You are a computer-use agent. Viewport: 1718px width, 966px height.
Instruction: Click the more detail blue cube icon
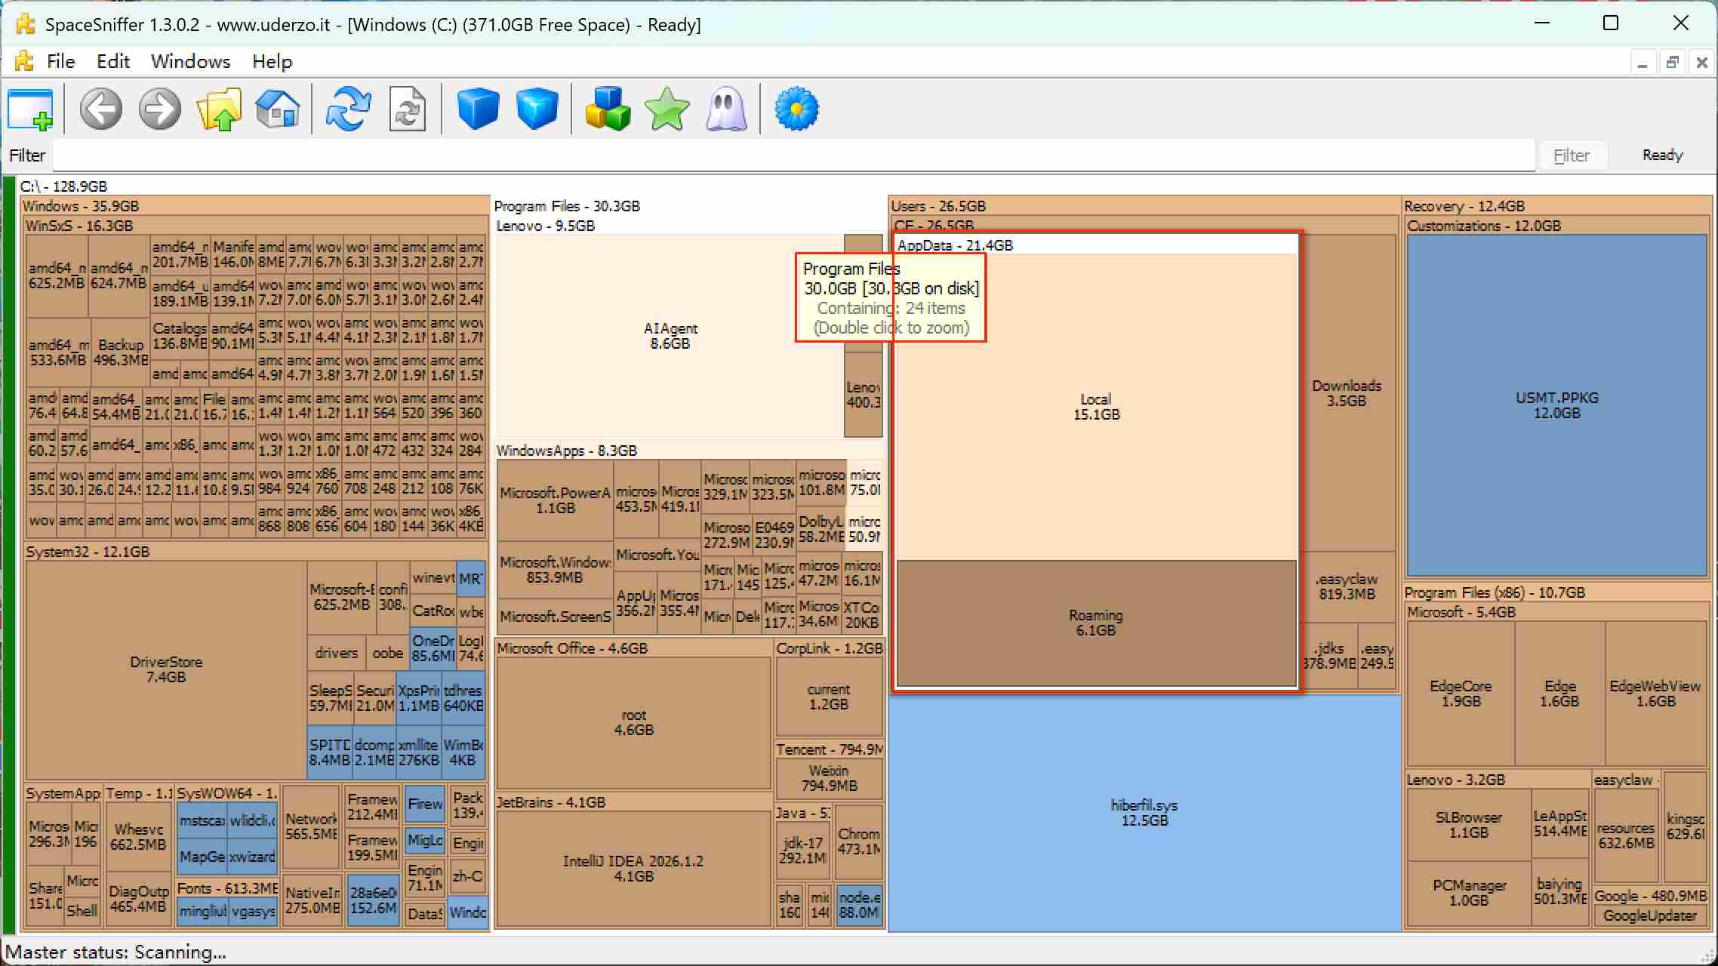click(537, 109)
